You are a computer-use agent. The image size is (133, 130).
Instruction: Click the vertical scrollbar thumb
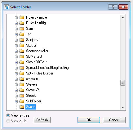[123, 83]
